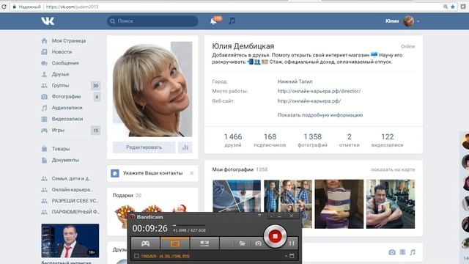
Task: Click the Сообщения chat bubble icon
Action: [44, 63]
